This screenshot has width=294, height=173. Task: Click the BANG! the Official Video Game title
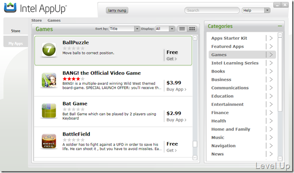[x=102, y=73]
